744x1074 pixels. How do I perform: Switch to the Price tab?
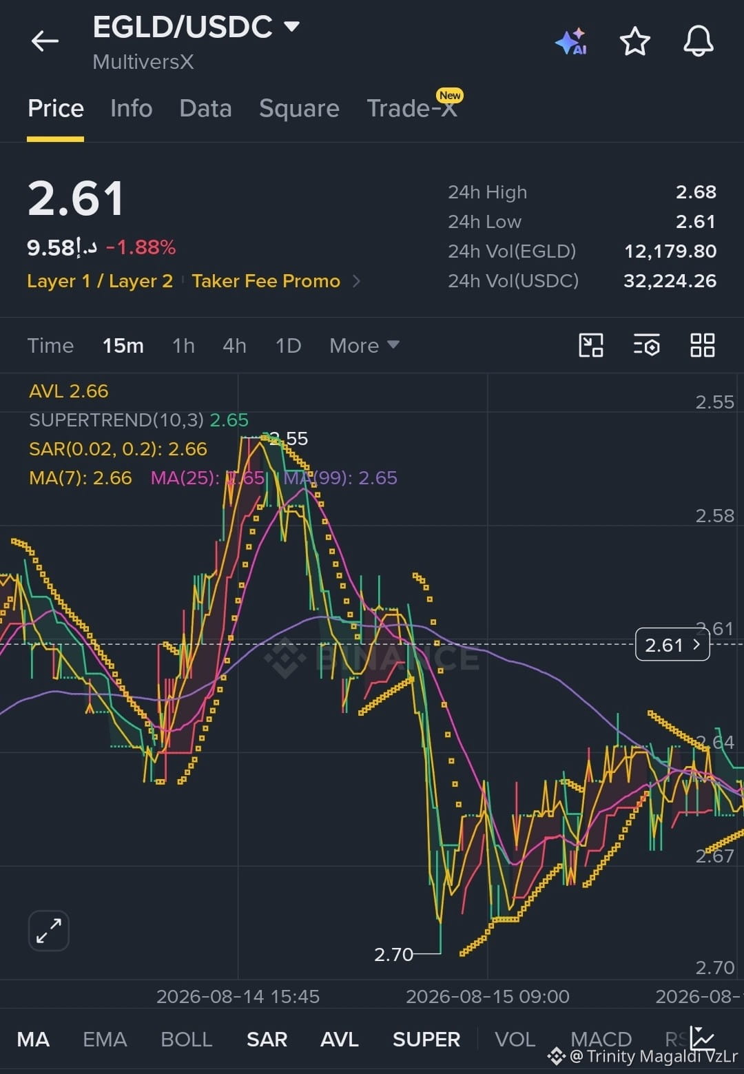[x=56, y=108]
